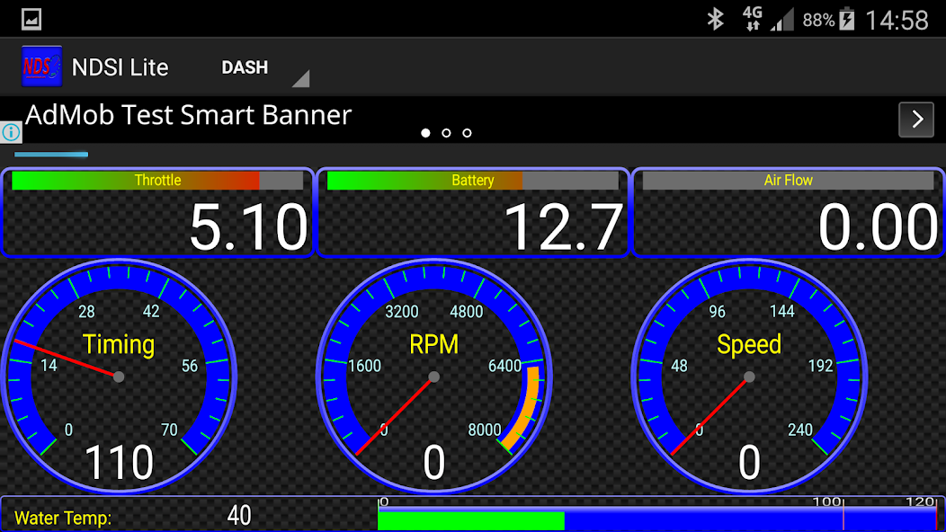Viewport: 946px width, 532px height.
Task: Select the second ad page indicator dot
Action: pos(447,133)
